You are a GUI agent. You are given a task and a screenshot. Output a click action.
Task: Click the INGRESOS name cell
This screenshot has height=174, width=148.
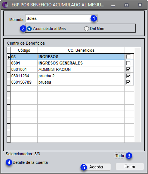click(81, 57)
